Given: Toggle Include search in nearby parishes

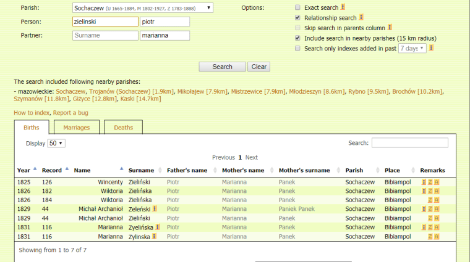Looking at the screenshot, I should tap(297, 38).
